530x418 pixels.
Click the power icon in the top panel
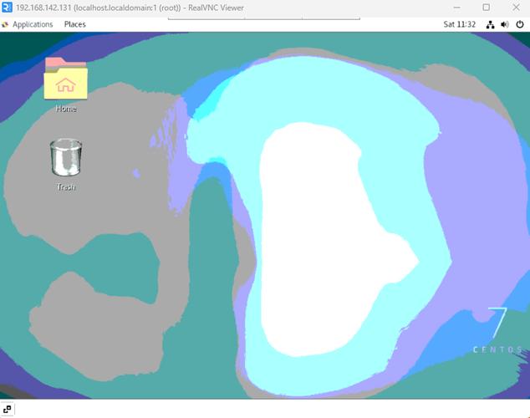pyautogui.click(x=519, y=24)
